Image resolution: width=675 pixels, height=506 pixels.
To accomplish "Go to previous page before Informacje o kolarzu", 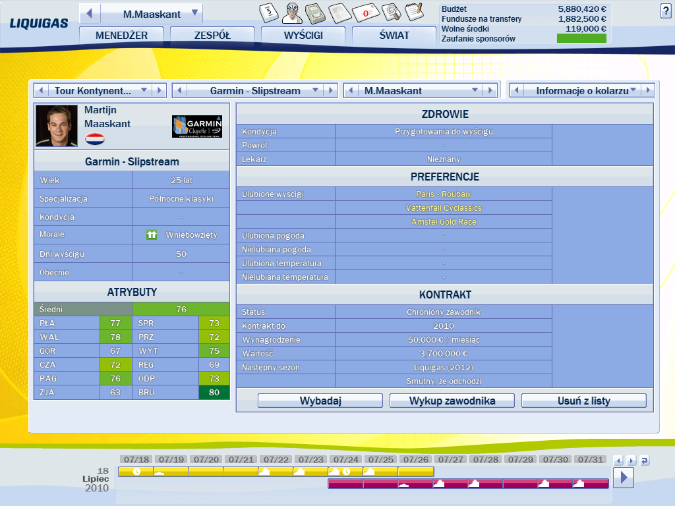I will point(517,90).
